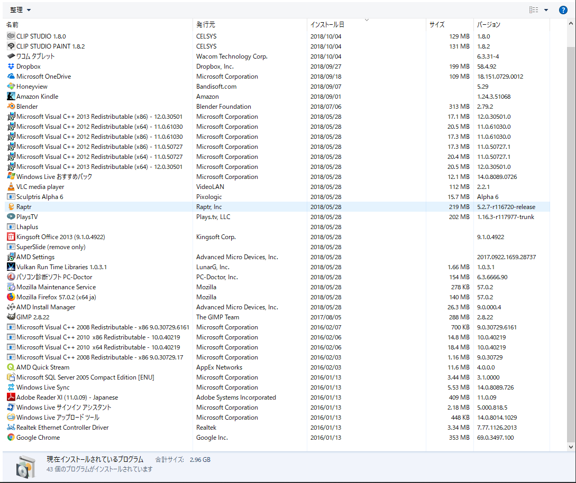Click the Google Chrome icon in list
The height and width of the screenshot is (483, 576).
coord(11,438)
